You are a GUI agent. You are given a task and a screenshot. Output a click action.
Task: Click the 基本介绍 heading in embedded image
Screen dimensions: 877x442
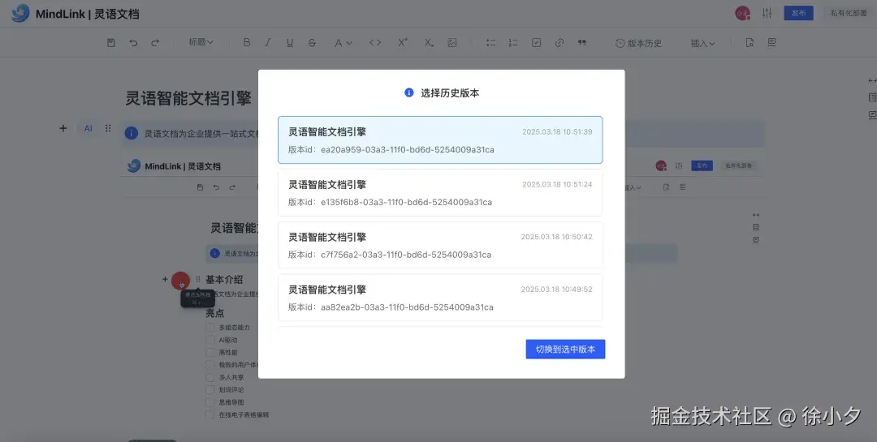point(224,280)
